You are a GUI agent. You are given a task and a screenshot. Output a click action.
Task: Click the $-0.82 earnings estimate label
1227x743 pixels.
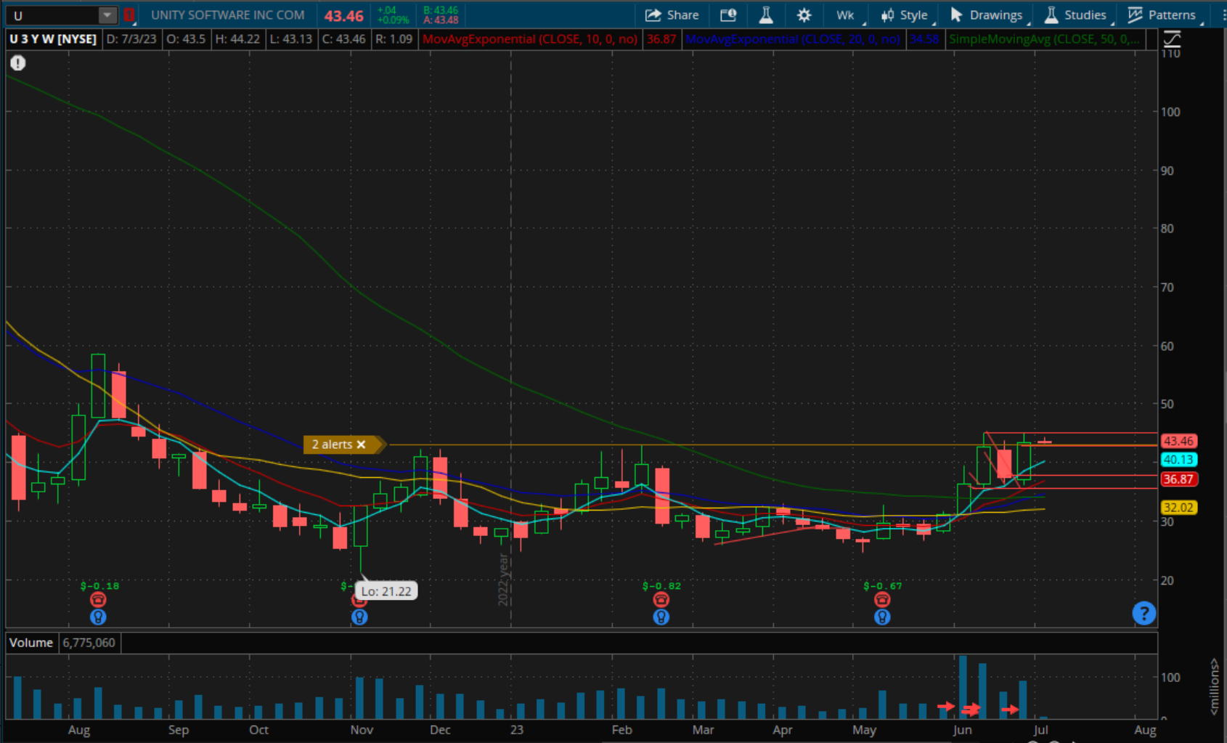coord(661,585)
